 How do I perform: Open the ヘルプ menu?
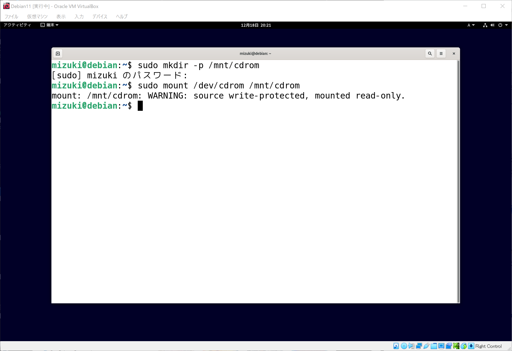(122, 17)
